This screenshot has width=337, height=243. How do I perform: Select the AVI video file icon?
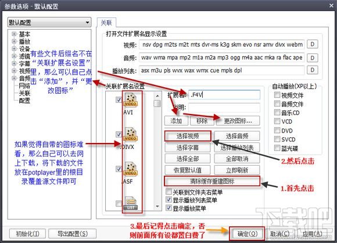[131, 100]
